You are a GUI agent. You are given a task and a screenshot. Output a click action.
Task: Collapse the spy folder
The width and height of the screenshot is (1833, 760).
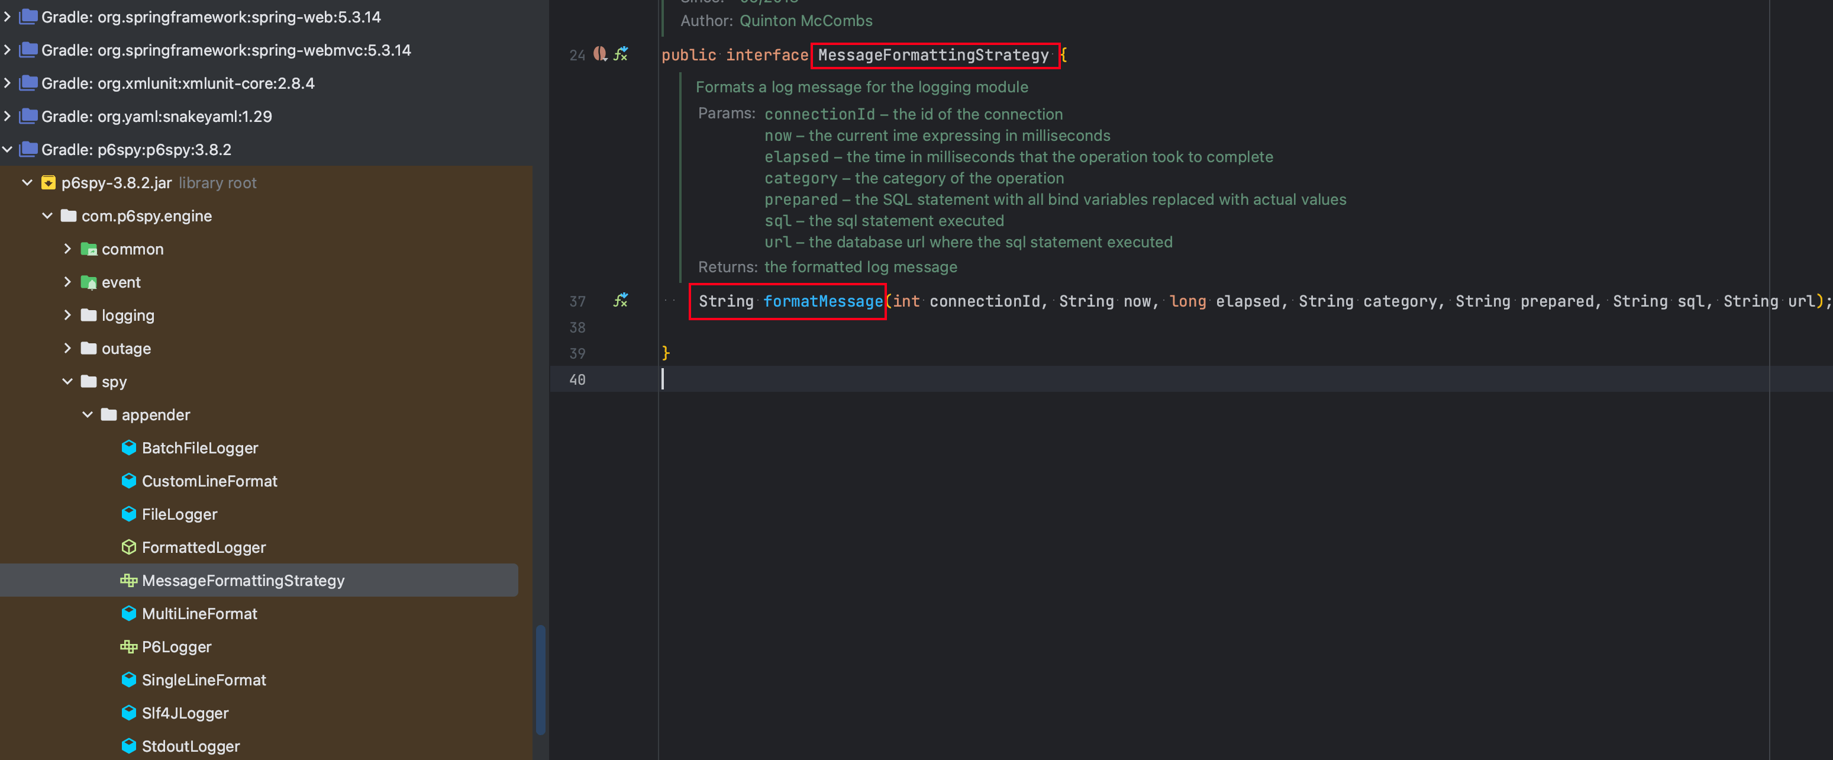click(x=67, y=381)
